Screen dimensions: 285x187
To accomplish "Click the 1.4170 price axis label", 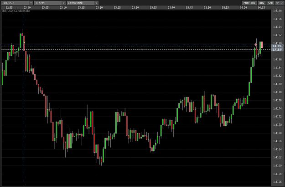I will pos(277,125).
